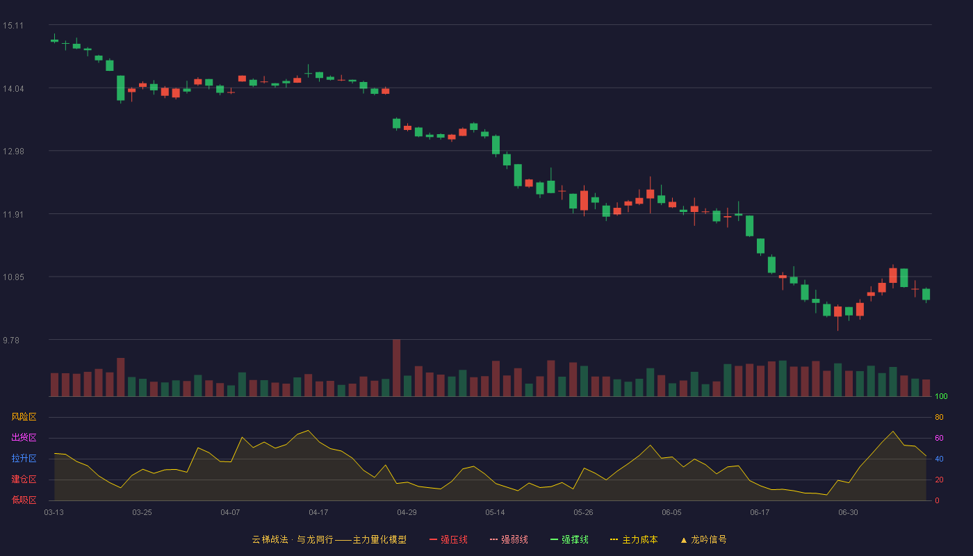Click the 15.11 price axis label

pos(13,26)
